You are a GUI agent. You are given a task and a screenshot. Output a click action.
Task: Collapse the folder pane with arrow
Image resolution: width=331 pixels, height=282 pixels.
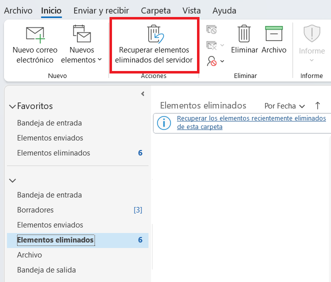point(142,93)
